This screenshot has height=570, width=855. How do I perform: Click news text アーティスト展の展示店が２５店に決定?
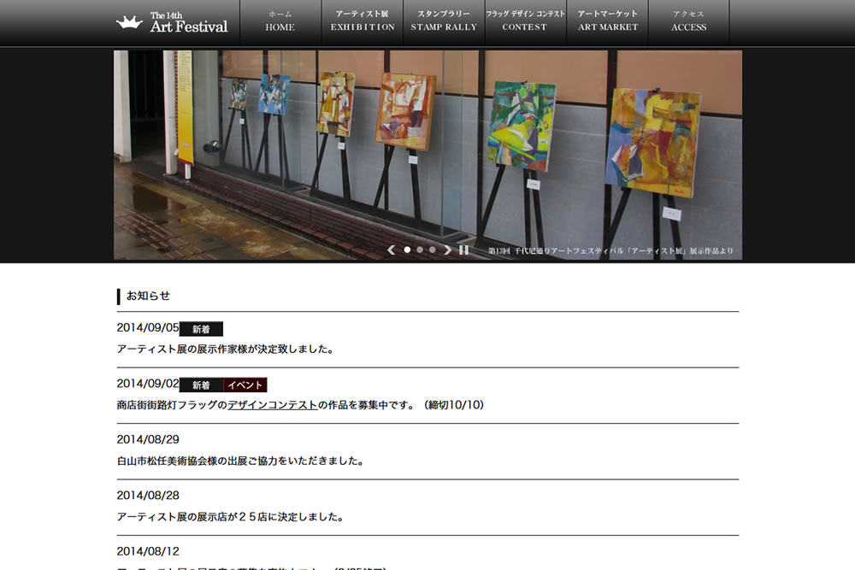[230, 517]
